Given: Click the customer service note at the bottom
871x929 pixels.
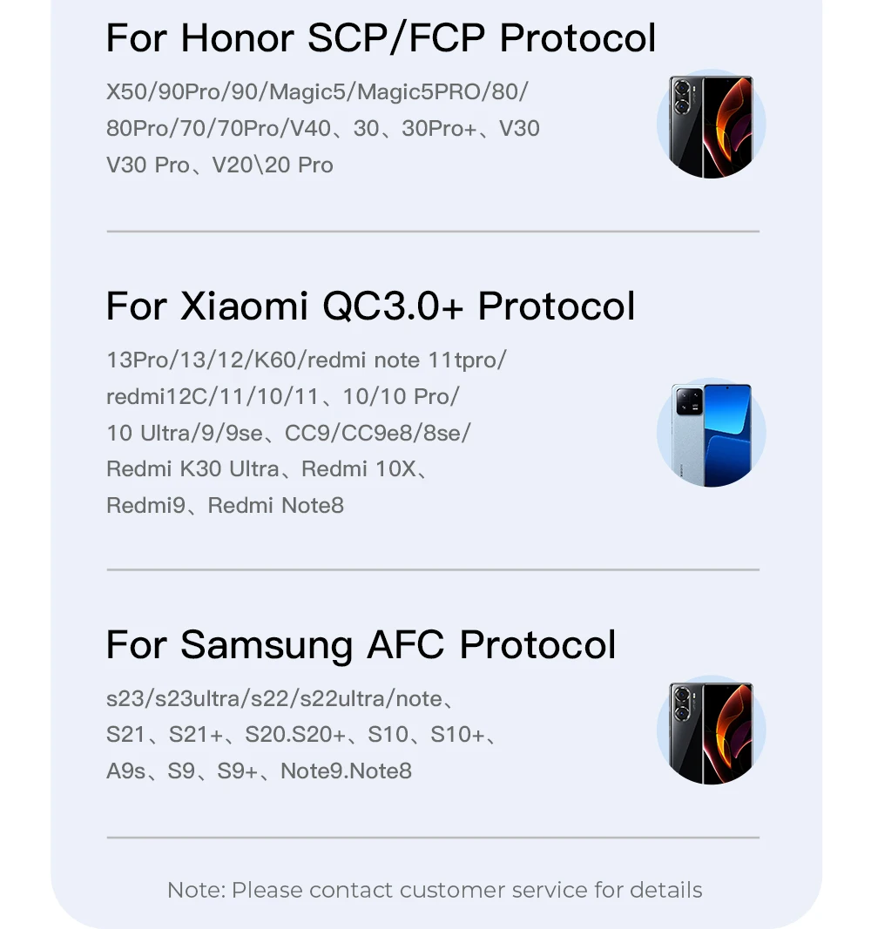Looking at the screenshot, I should coord(435,890).
